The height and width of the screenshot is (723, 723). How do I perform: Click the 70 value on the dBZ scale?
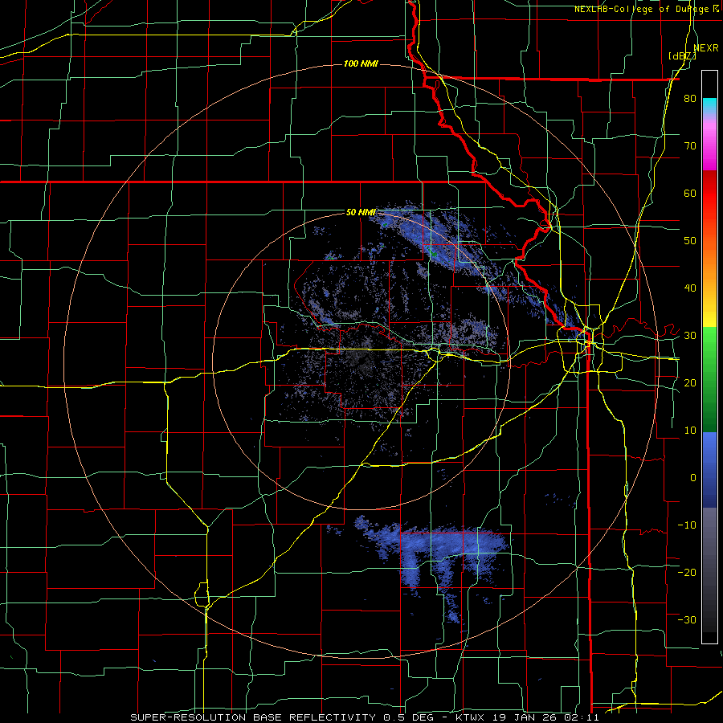pyautogui.click(x=690, y=146)
